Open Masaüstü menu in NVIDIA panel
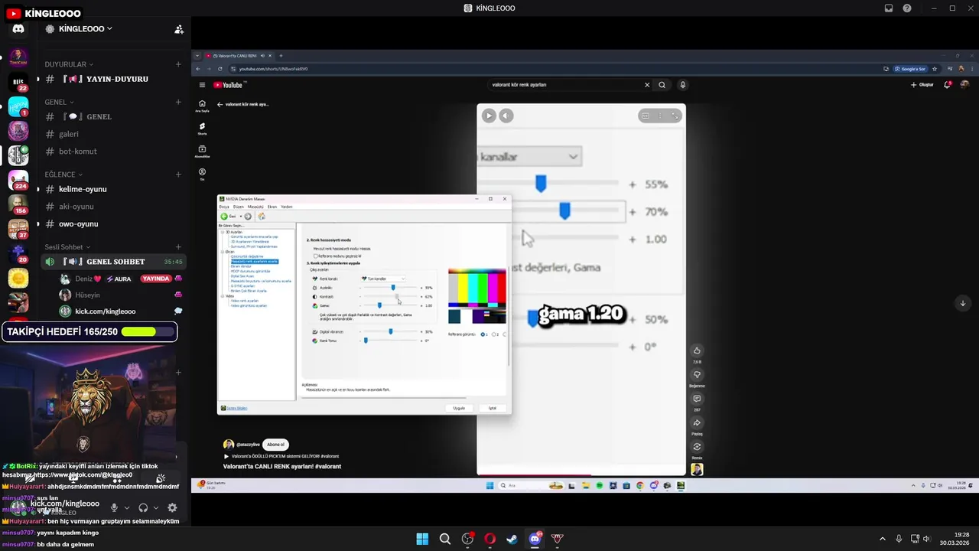 click(255, 207)
